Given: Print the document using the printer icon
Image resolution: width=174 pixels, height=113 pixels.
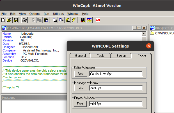Looking at the screenshot, I should pyautogui.click(x=24, y=20).
